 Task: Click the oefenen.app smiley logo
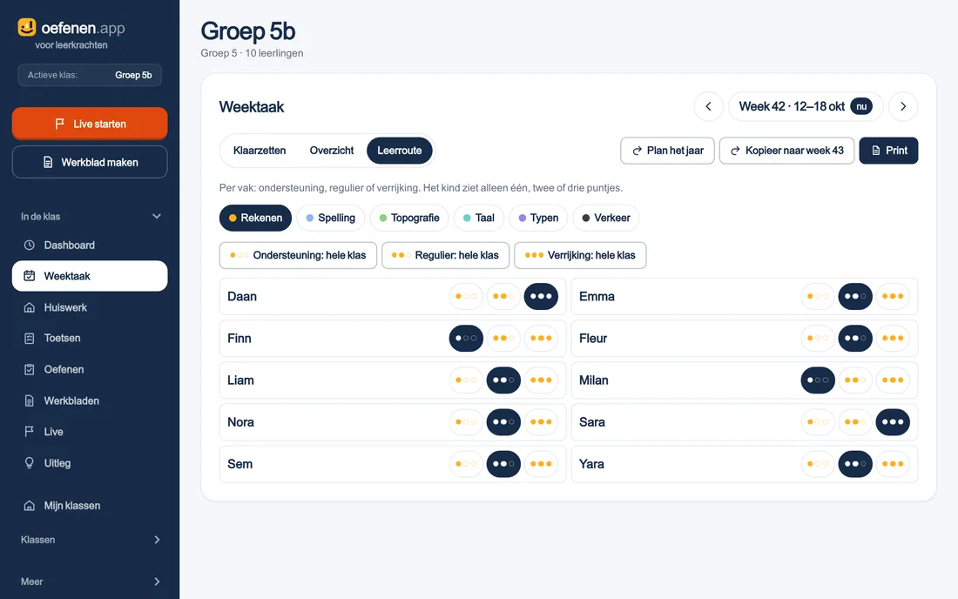(27, 27)
